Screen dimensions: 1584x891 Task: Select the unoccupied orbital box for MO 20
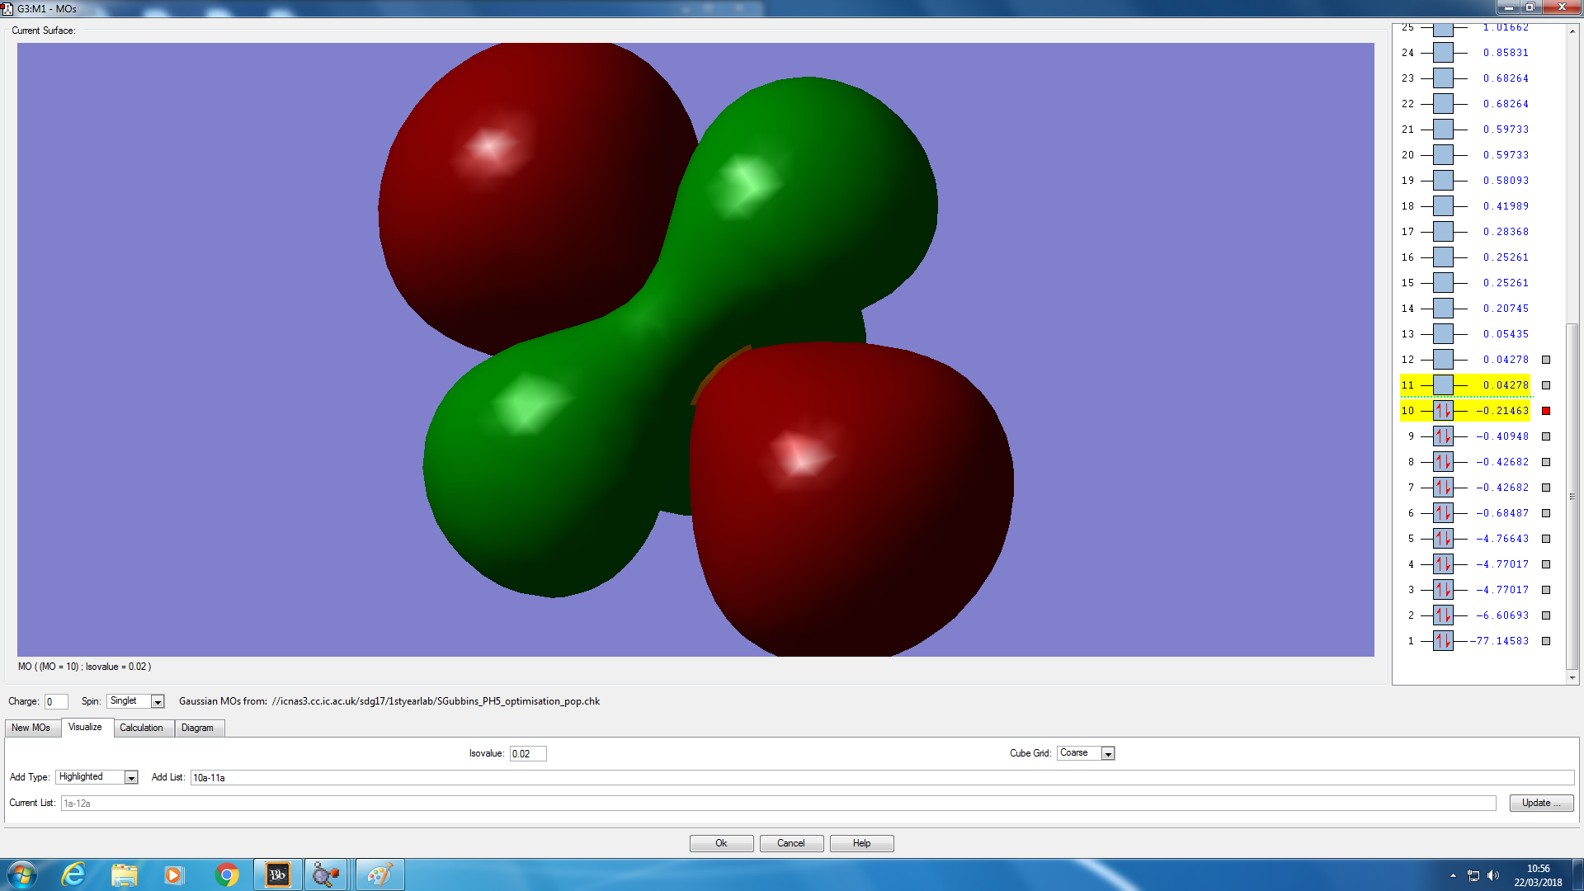[1443, 155]
